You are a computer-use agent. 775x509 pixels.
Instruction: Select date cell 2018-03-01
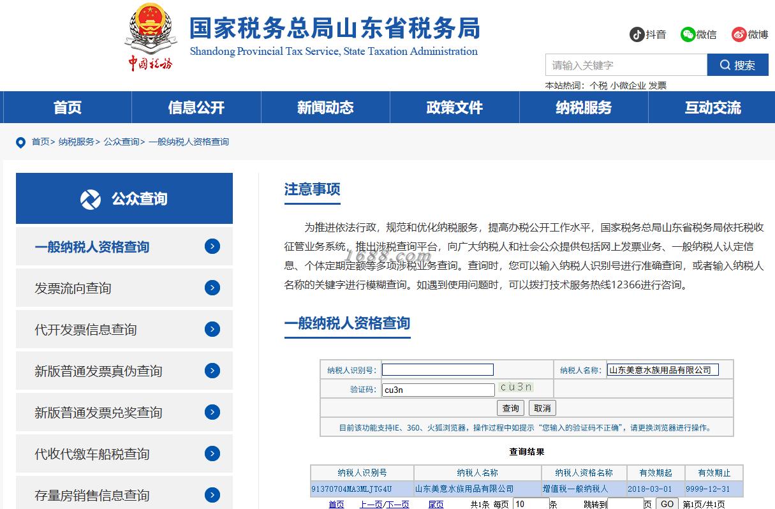[656, 489]
